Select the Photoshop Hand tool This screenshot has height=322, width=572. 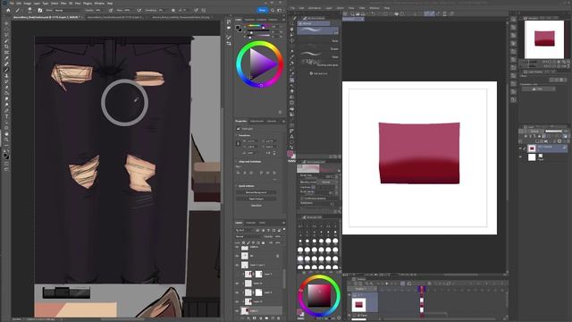click(6, 133)
